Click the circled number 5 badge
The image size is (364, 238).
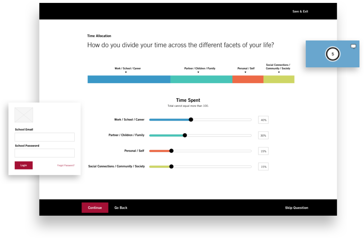tap(333, 54)
